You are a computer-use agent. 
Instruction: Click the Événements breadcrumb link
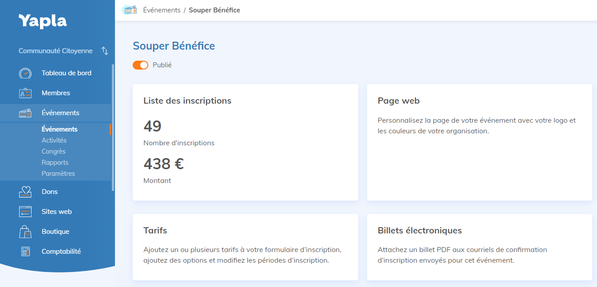(x=162, y=10)
